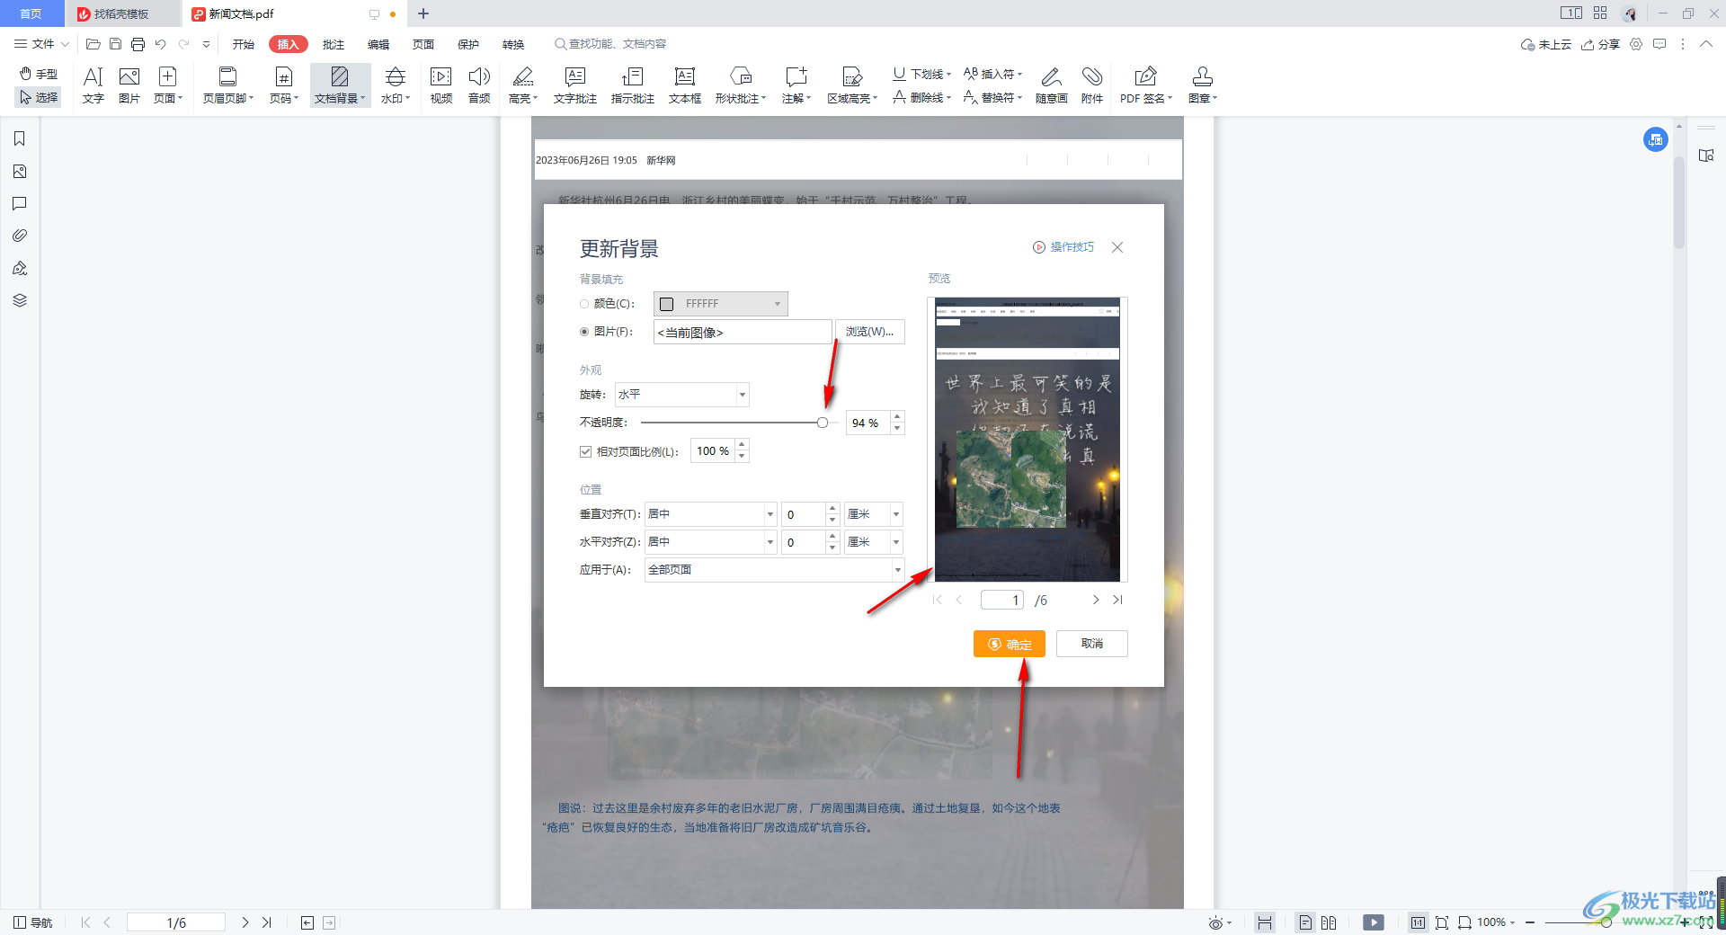Click the current image (<当前图像>) path field
Image resolution: width=1726 pixels, height=935 pixels.
[x=743, y=332]
